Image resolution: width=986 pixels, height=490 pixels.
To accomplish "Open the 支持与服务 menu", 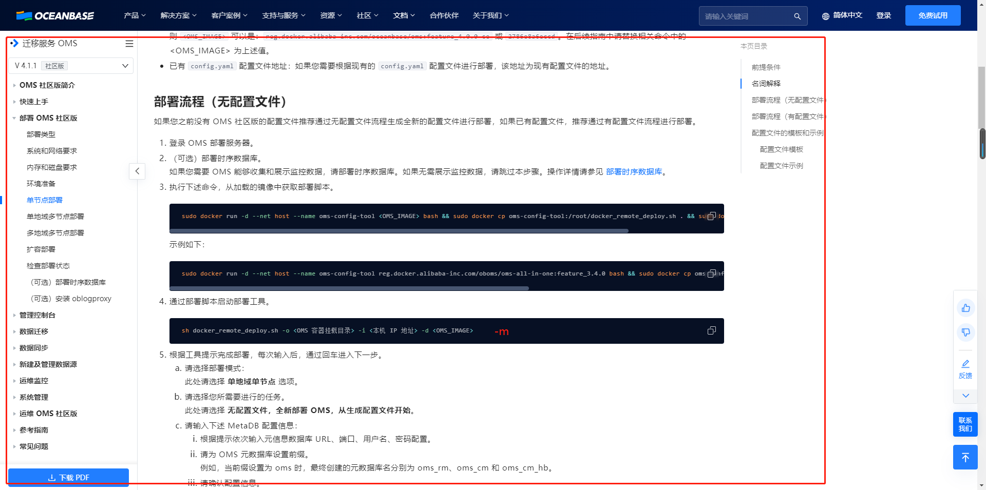I will pyautogui.click(x=283, y=15).
